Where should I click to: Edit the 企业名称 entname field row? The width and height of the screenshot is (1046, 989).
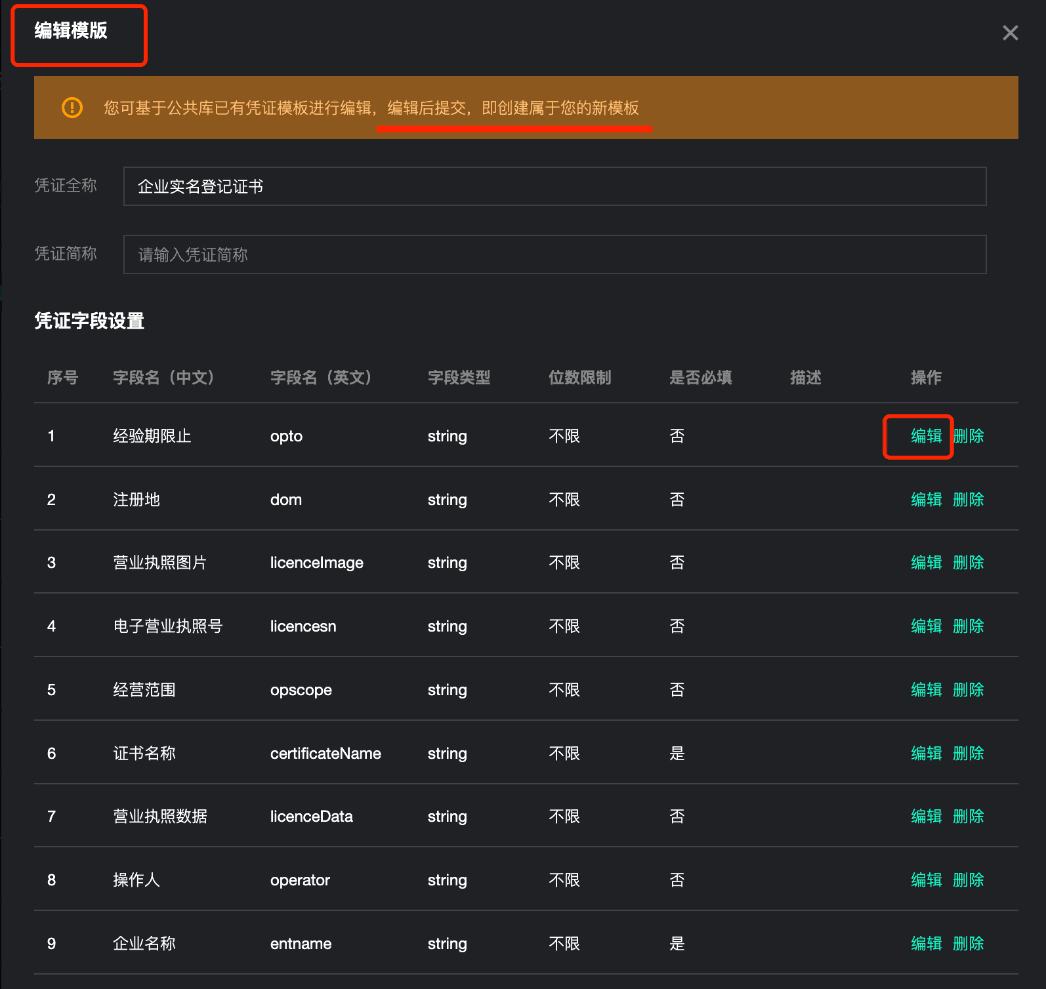pyautogui.click(x=926, y=944)
